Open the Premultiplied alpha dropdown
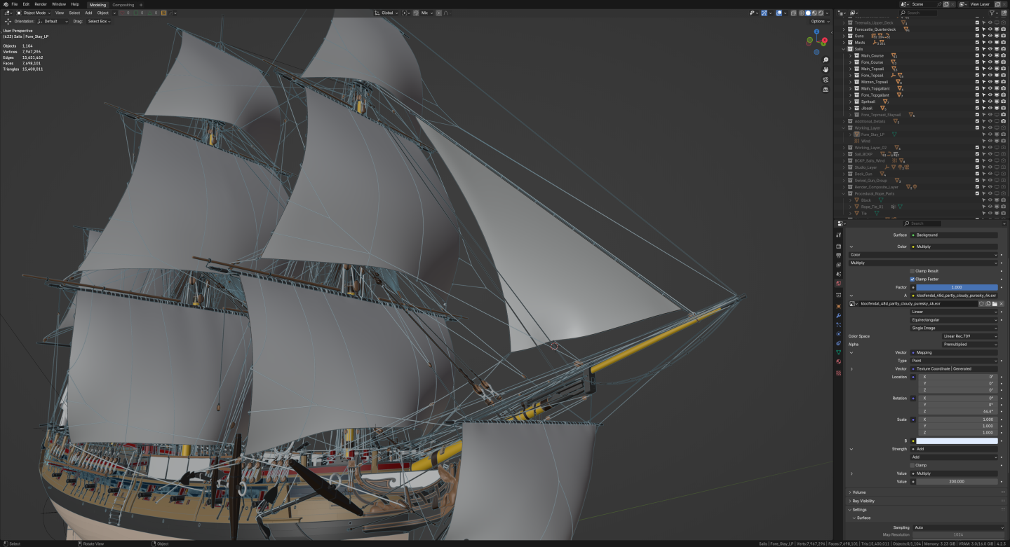The width and height of the screenshot is (1010, 547). [971, 345]
